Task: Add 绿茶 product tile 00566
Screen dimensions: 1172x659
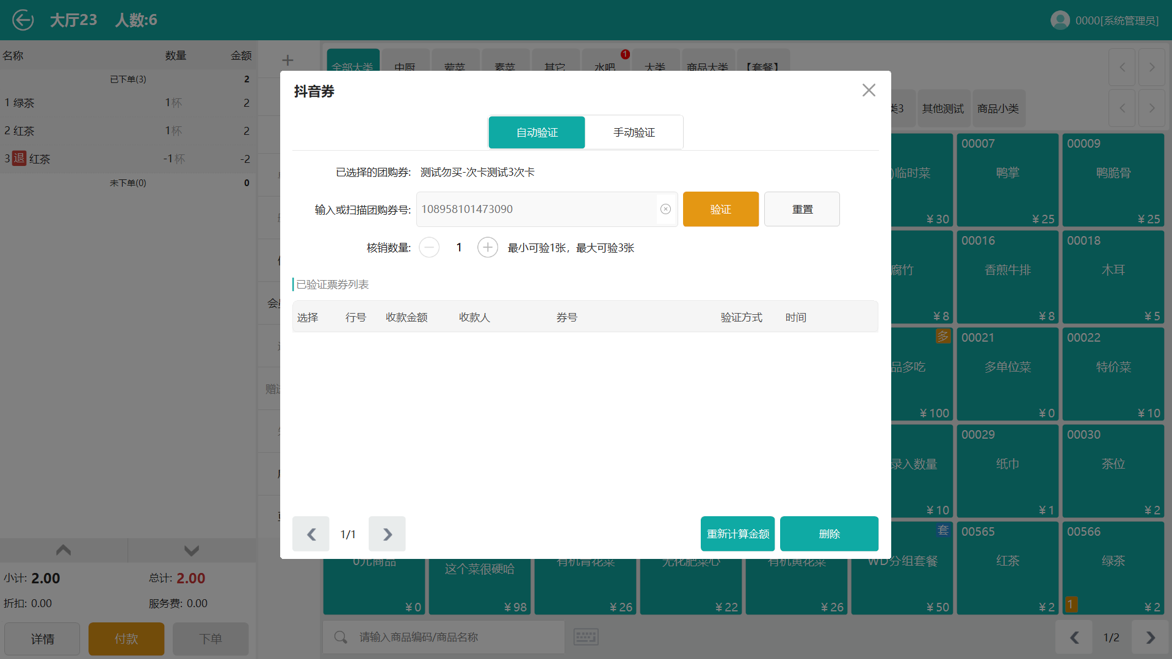Action: point(1113,568)
